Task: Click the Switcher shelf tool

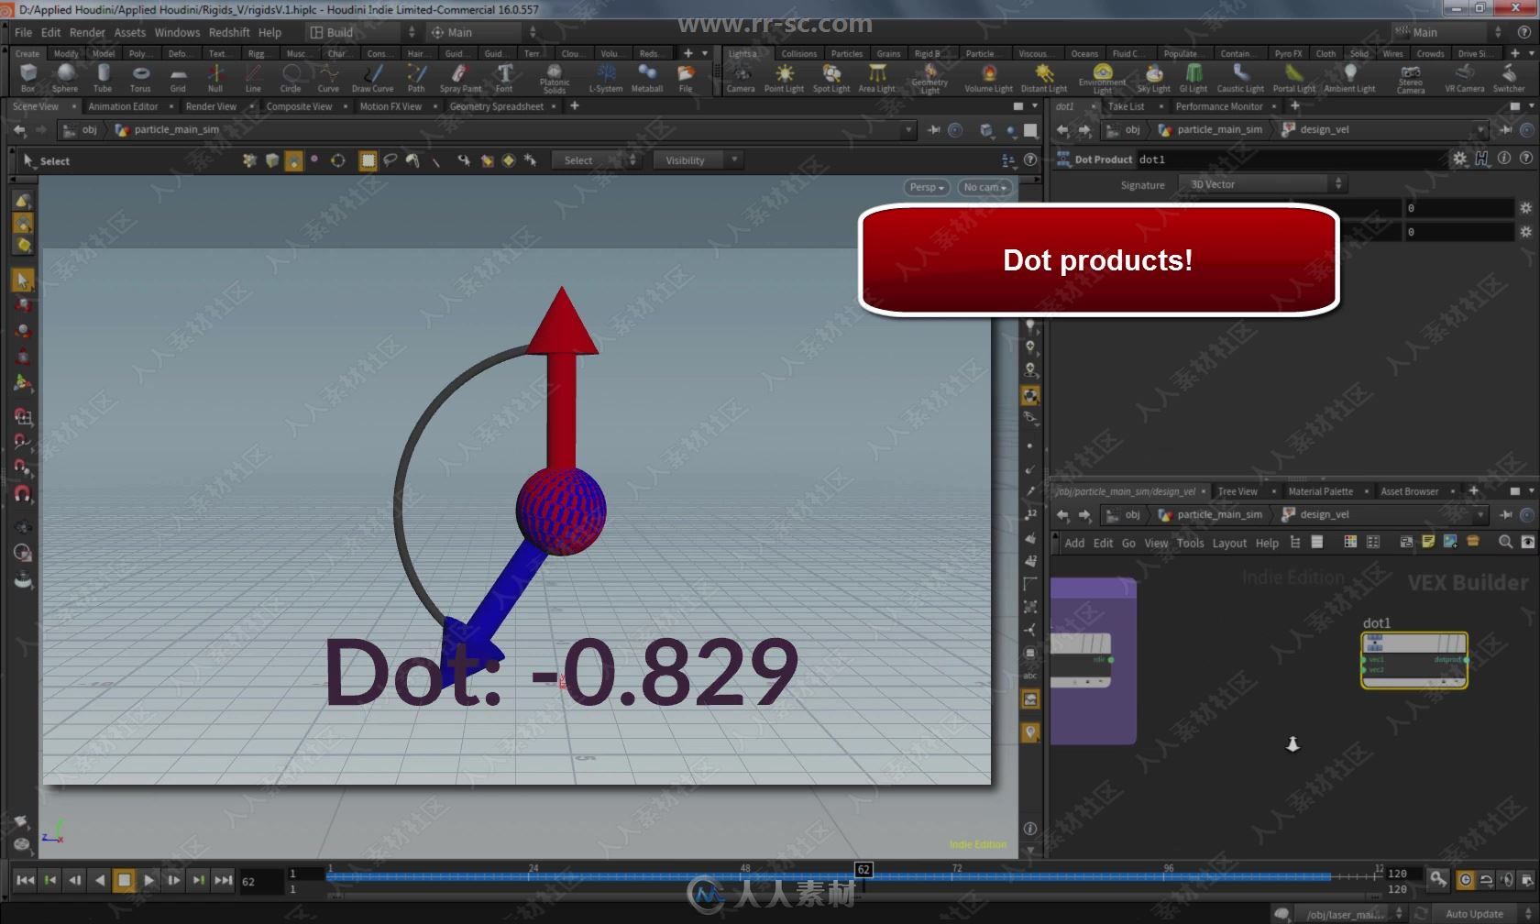Action: click(x=1509, y=78)
